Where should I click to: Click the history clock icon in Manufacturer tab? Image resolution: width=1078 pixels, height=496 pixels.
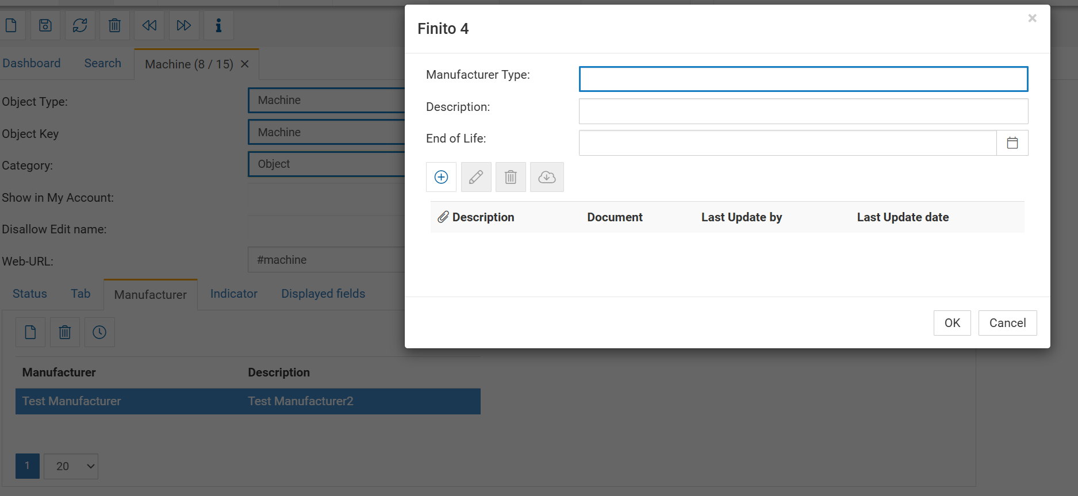point(99,332)
